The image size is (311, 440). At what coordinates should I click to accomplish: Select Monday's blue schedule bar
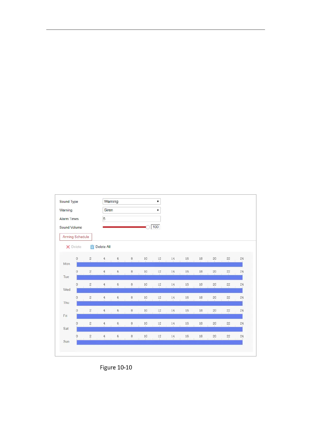pyautogui.click(x=159, y=264)
